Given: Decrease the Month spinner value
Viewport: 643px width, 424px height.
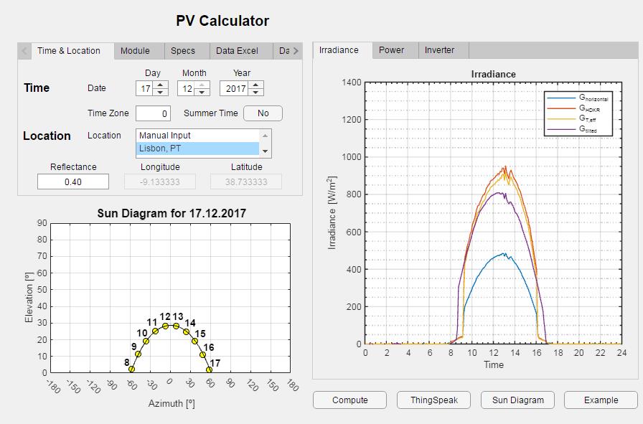Looking at the screenshot, I should click(x=203, y=92).
